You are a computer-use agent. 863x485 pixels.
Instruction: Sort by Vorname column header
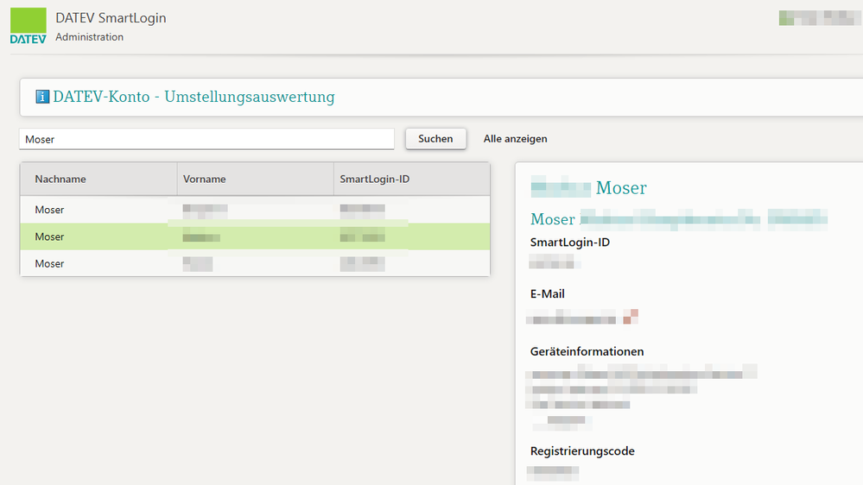256,179
